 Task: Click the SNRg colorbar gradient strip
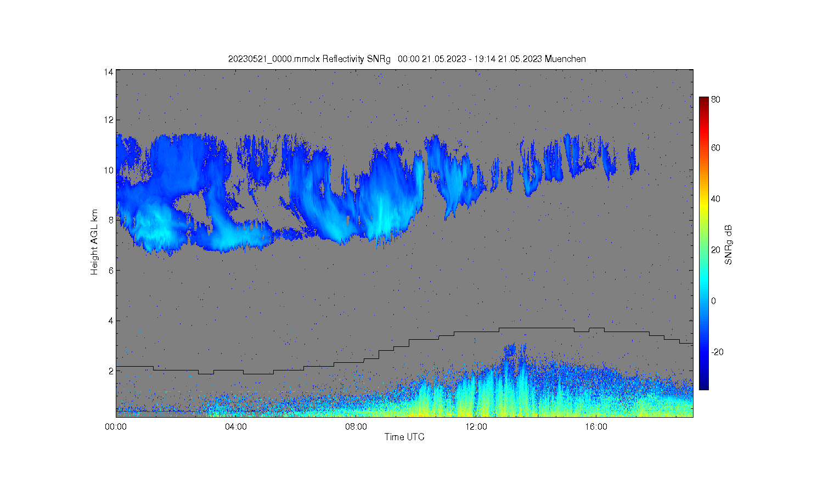point(703,243)
